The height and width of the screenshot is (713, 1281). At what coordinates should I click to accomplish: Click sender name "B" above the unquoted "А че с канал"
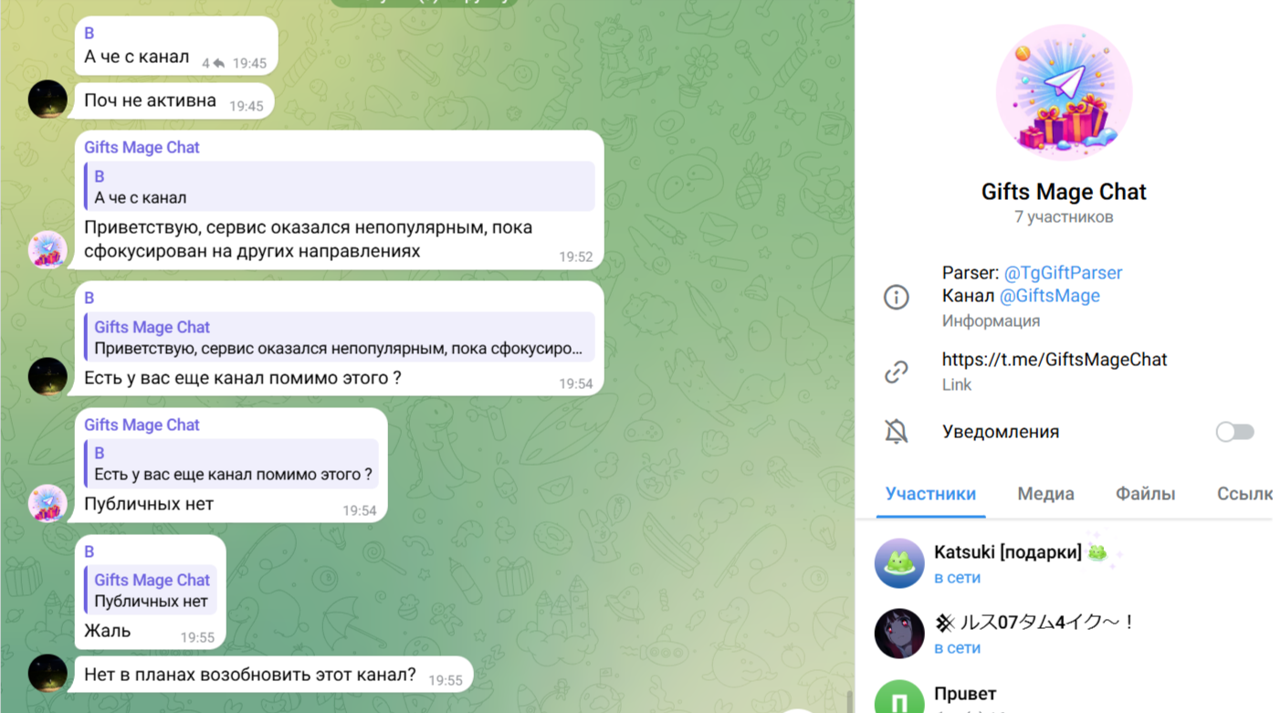pyautogui.click(x=89, y=34)
